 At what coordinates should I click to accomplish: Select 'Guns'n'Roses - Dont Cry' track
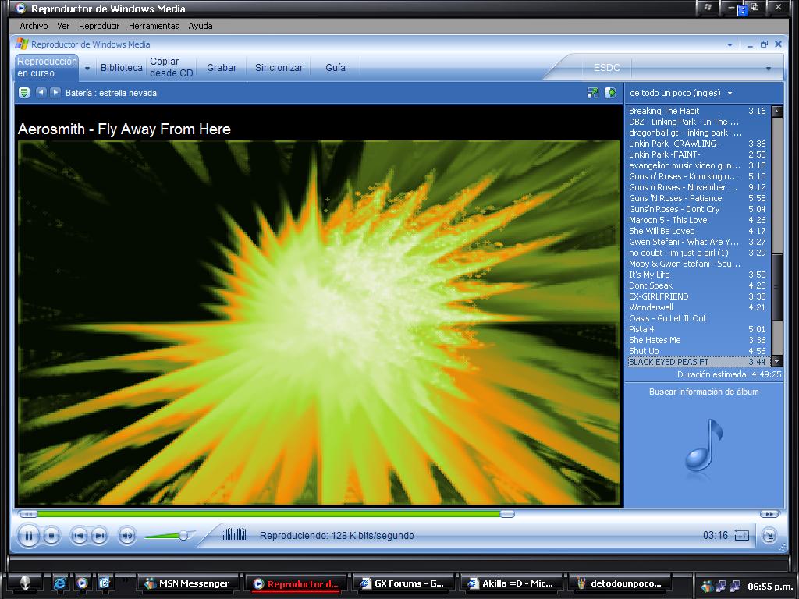pos(697,209)
